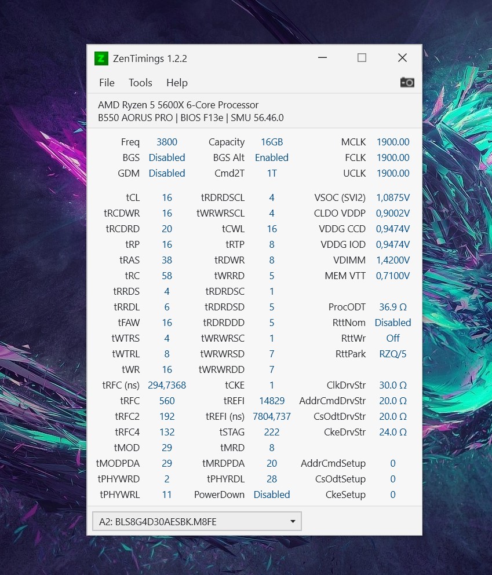Screen dimensions: 492x575
Task: Click the CkeDrvStr value 24.0 Ω
Action: pyautogui.click(x=393, y=432)
